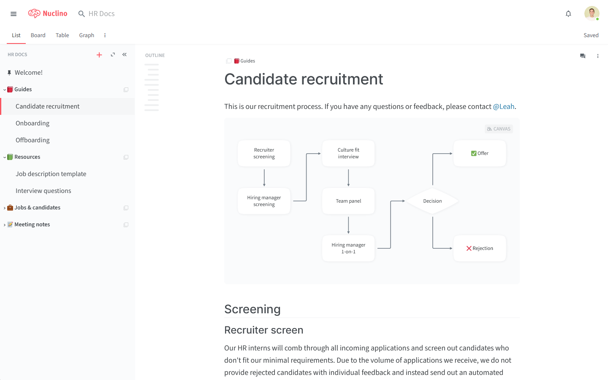
Task: Collapse the sidebar with double chevron
Action: 125,54
